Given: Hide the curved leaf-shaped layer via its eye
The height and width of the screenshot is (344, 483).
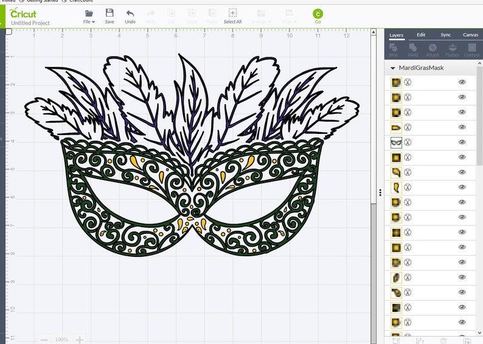Looking at the screenshot, I should [x=462, y=172].
